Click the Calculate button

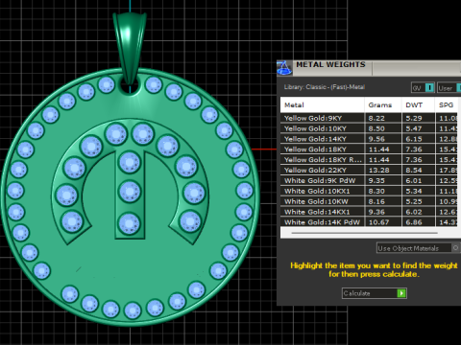click(375, 293)
